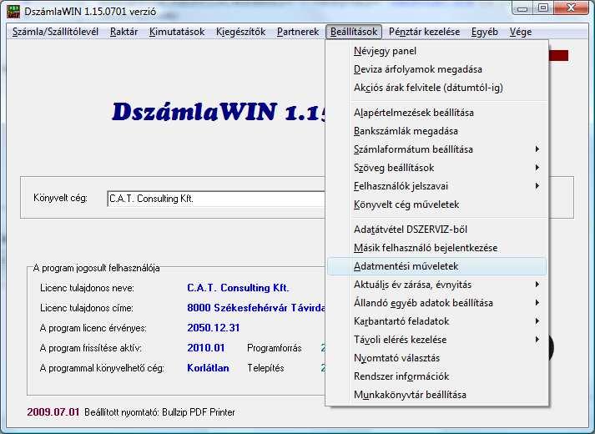Expand Aktuális év zárása, évnyitás submenu

437,285
